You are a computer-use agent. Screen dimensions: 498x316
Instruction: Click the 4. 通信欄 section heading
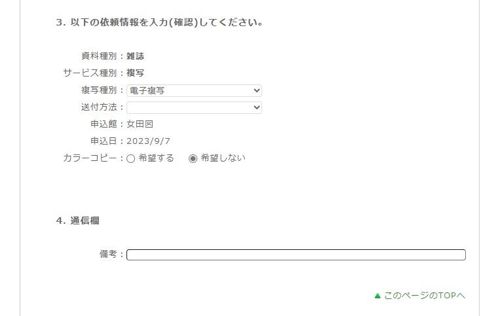(x=77, y=220)
